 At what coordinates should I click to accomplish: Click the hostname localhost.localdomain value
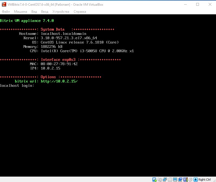coord(64,34)
